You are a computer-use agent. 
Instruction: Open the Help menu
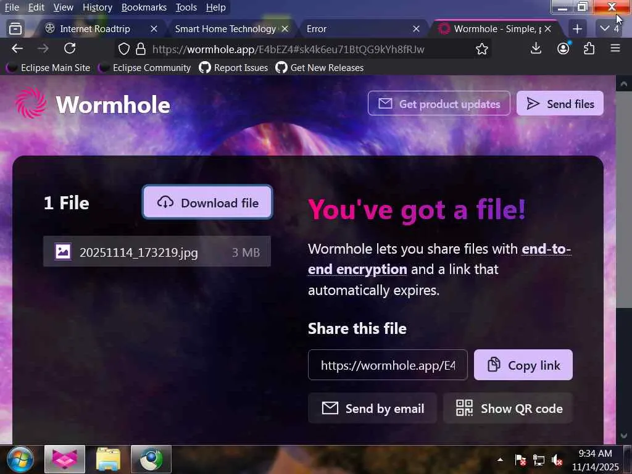215,7
